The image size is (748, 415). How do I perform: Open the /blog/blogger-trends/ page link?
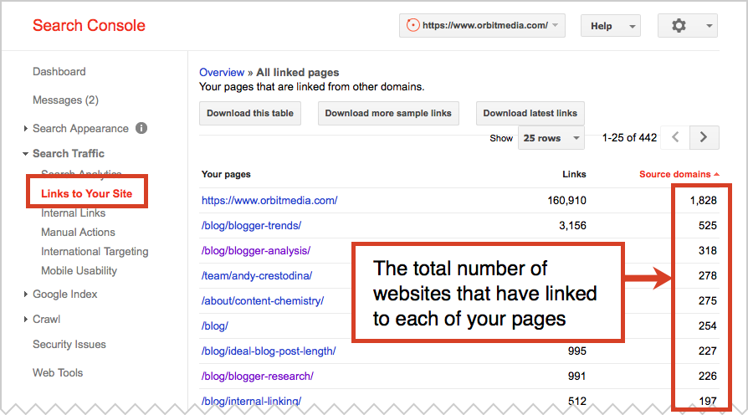click(251, 226)
